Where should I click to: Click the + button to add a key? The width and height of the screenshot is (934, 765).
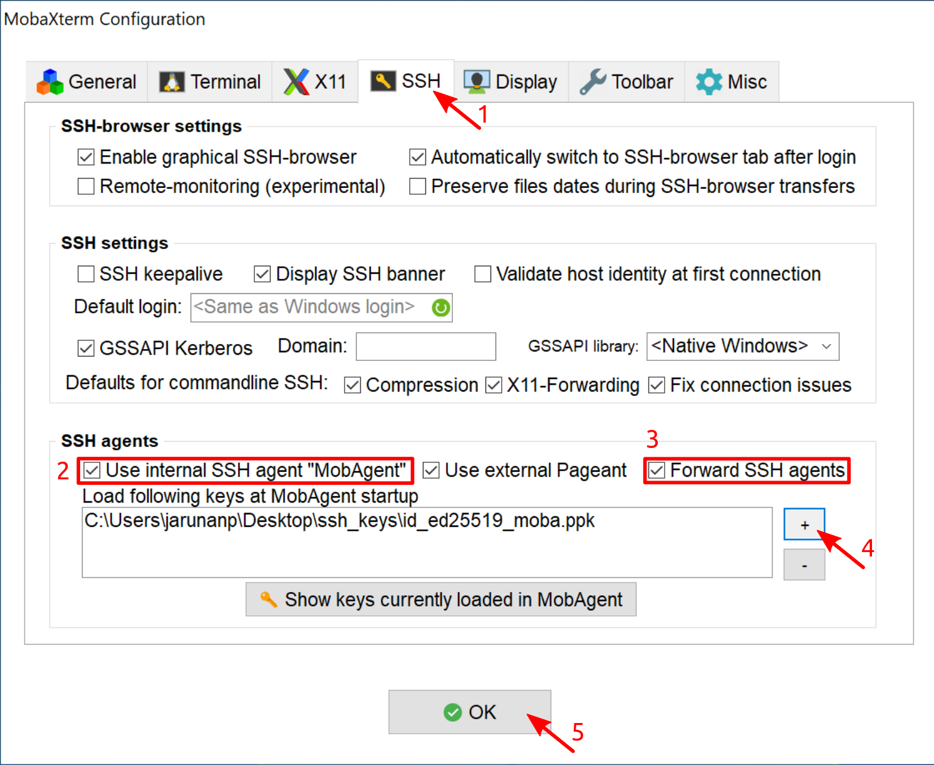point(804,524)
